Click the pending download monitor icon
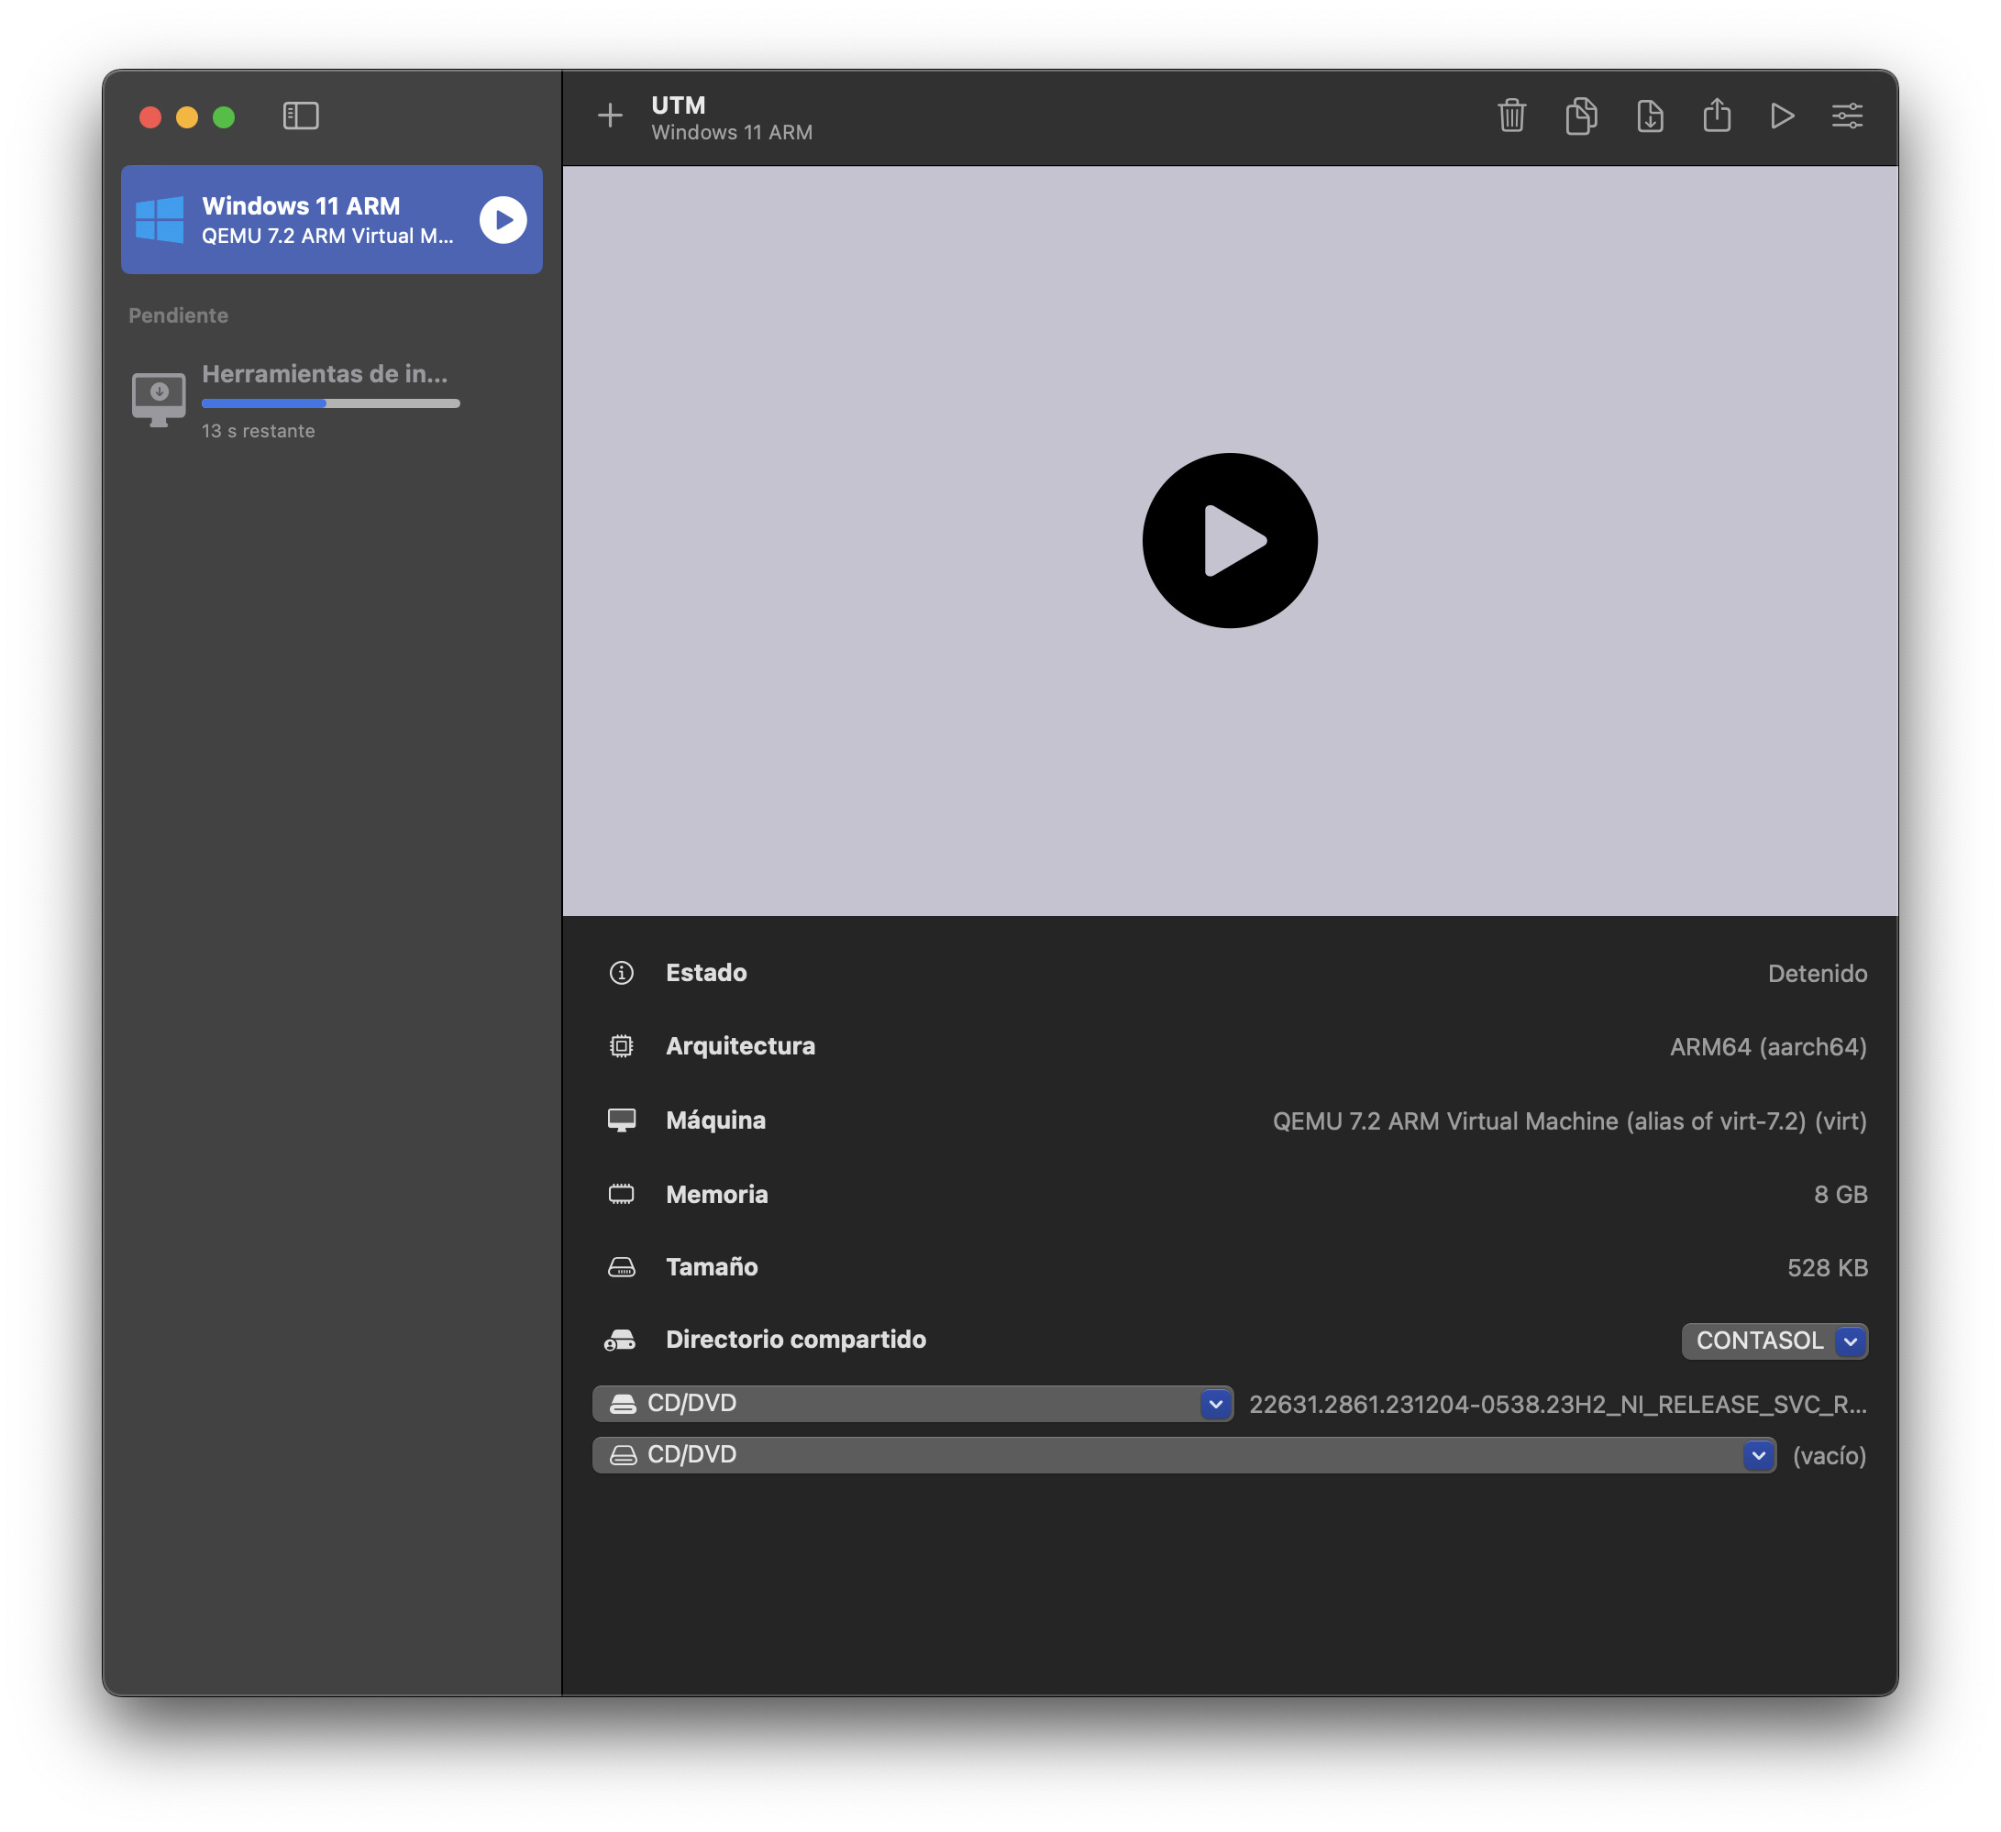Screen dimensions: 2001x1832 (x=159, y=399)
